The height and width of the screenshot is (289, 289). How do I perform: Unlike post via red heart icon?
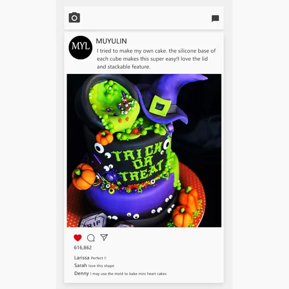click(x=77, y=238)
